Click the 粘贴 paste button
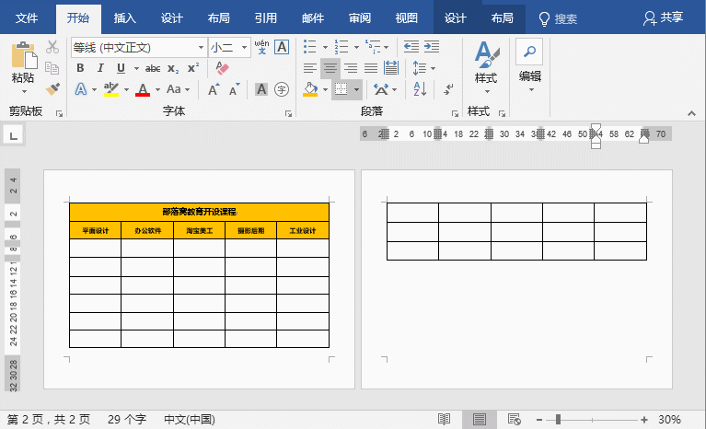 click(23, 78)
